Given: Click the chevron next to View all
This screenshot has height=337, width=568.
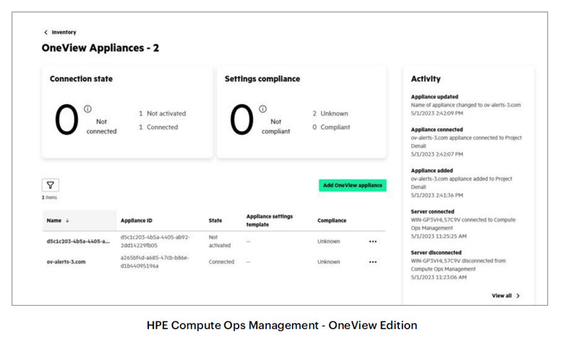Looking at the screenshot, I should pyautogui.click(x=518, y=296).
